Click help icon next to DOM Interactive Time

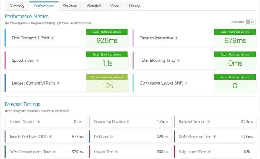[215, 137]
